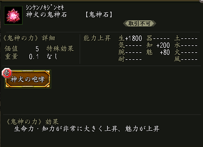Select the 生+1800 stat entry
The height and width of the screenshot is (147, 203).
click(x=130, y=38)
